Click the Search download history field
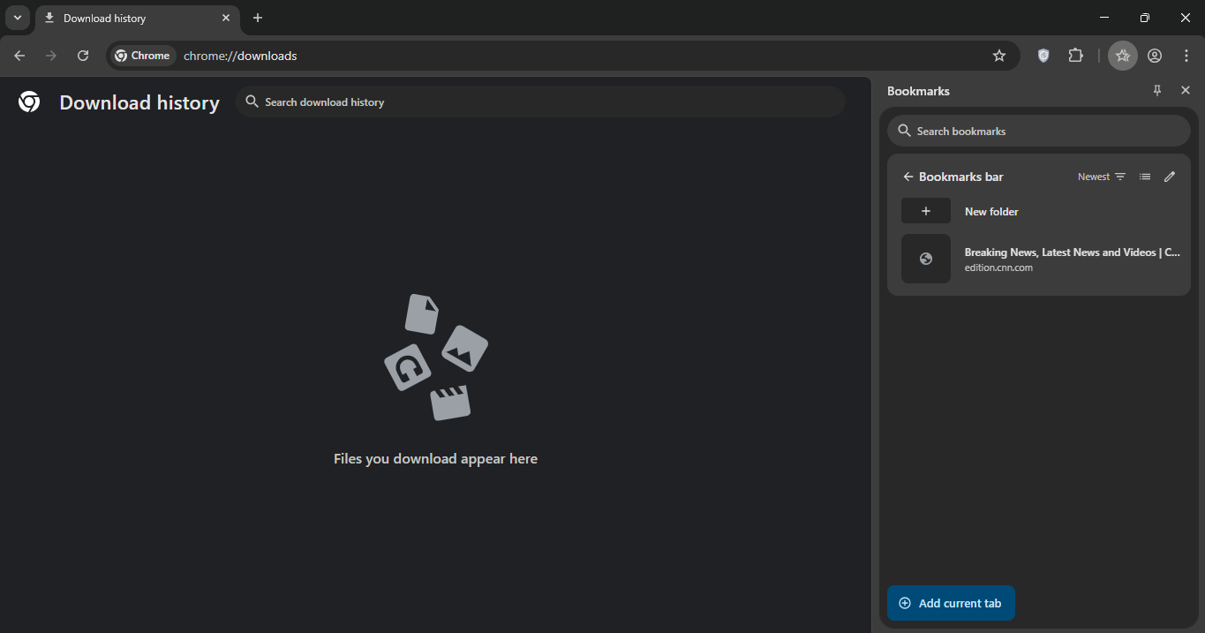 click(540, 102)
